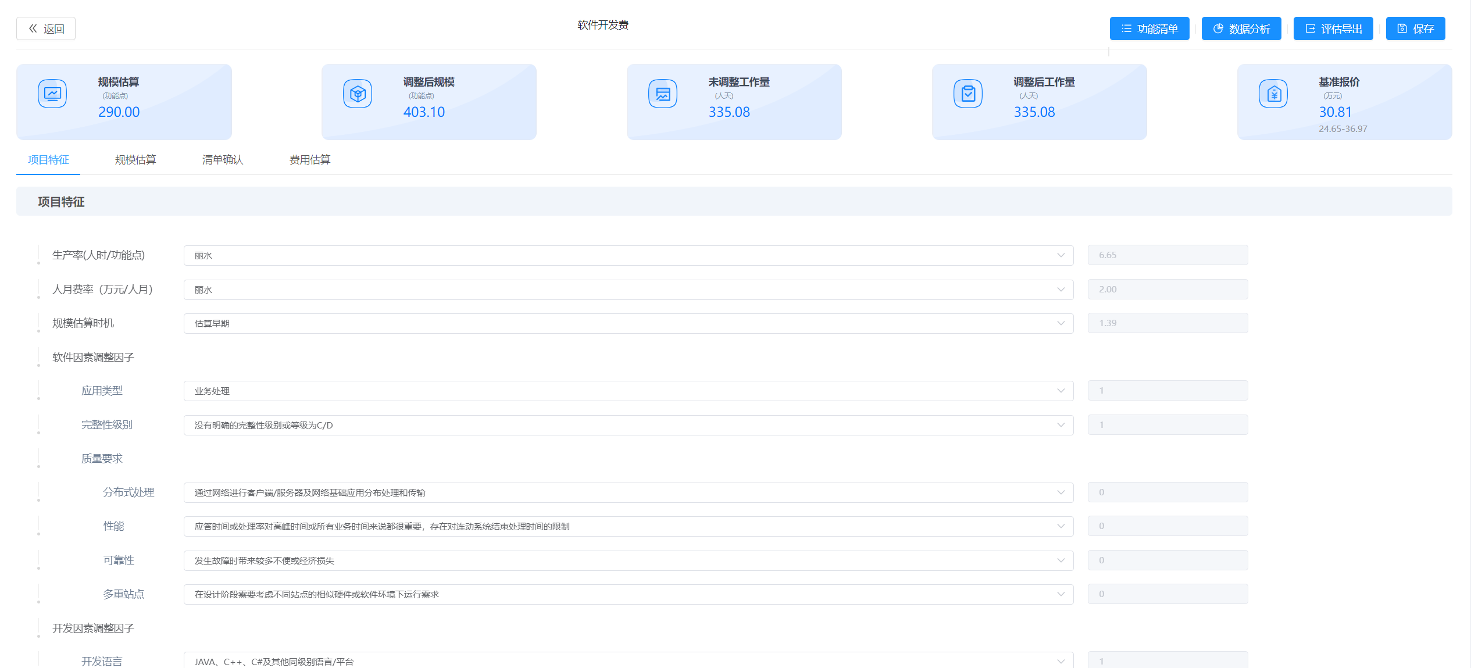Click the 性能 factor value field
The height and width of the screenshot is (668, 1471).
(1168, 526)
